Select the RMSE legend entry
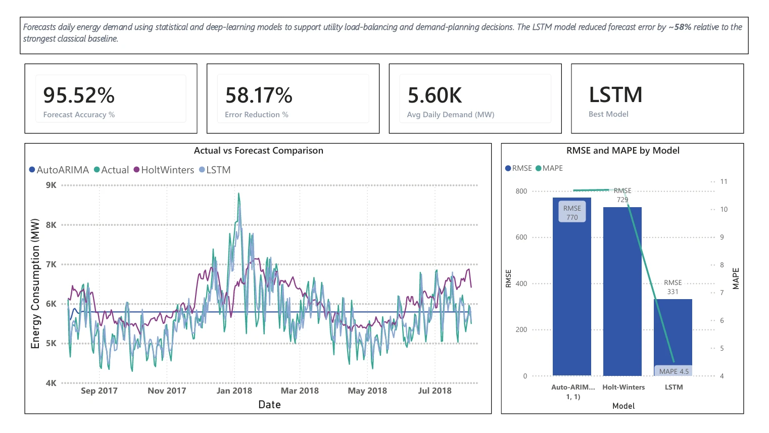This screenshot has height=433, width=769. pyautogui.click(x=519, y=168)
